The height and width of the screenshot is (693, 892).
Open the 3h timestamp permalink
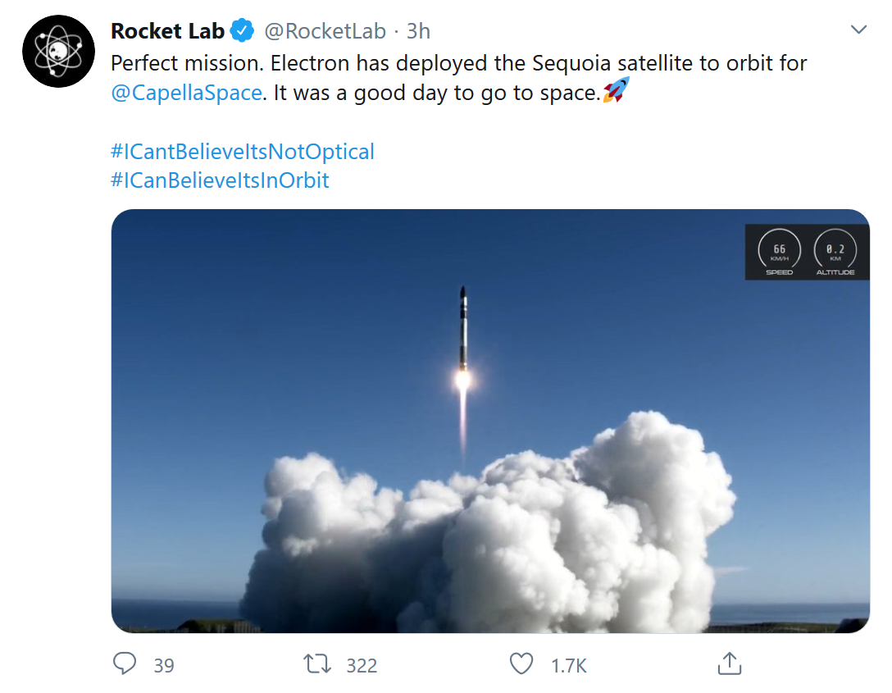coord(418,31)
